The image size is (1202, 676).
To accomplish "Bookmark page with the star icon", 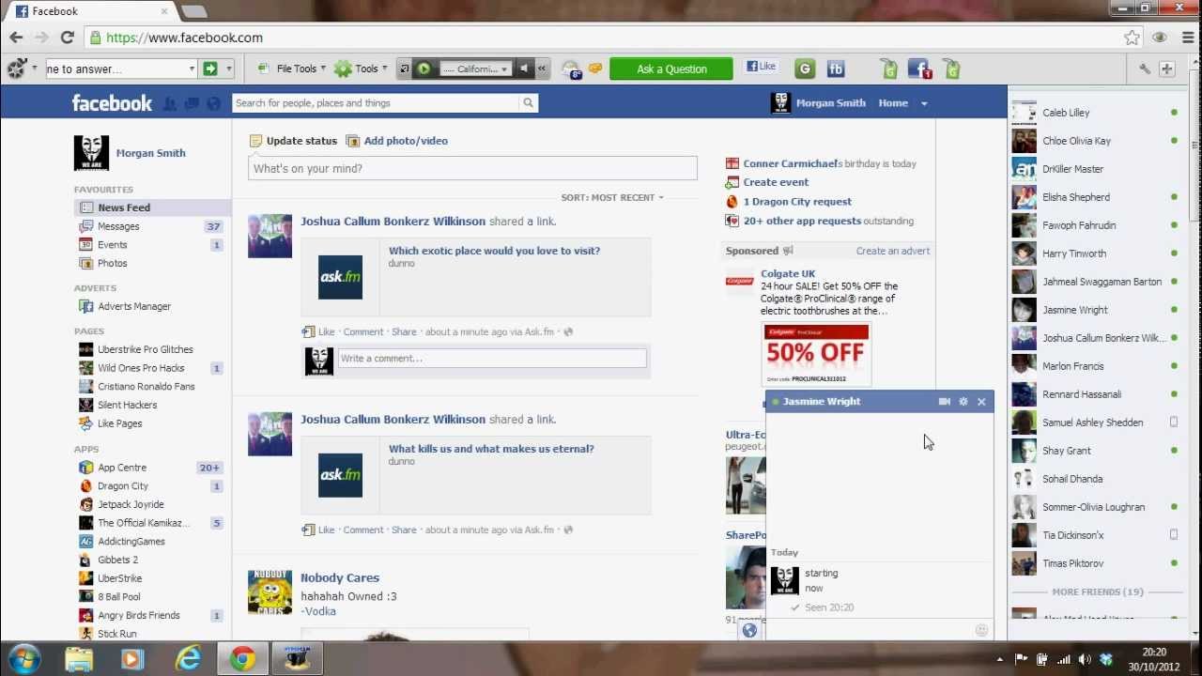I will click(x=1132, y=38).
